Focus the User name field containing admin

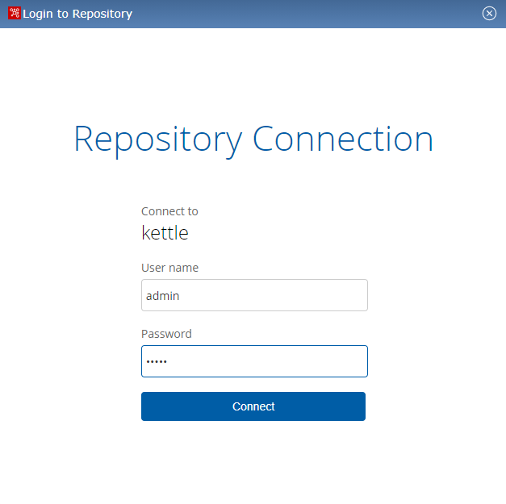254,295
